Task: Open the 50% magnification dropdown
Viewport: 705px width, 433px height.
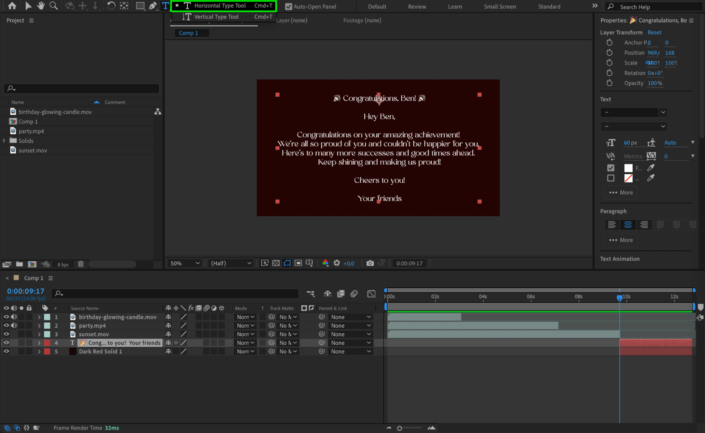Action: 185,263
